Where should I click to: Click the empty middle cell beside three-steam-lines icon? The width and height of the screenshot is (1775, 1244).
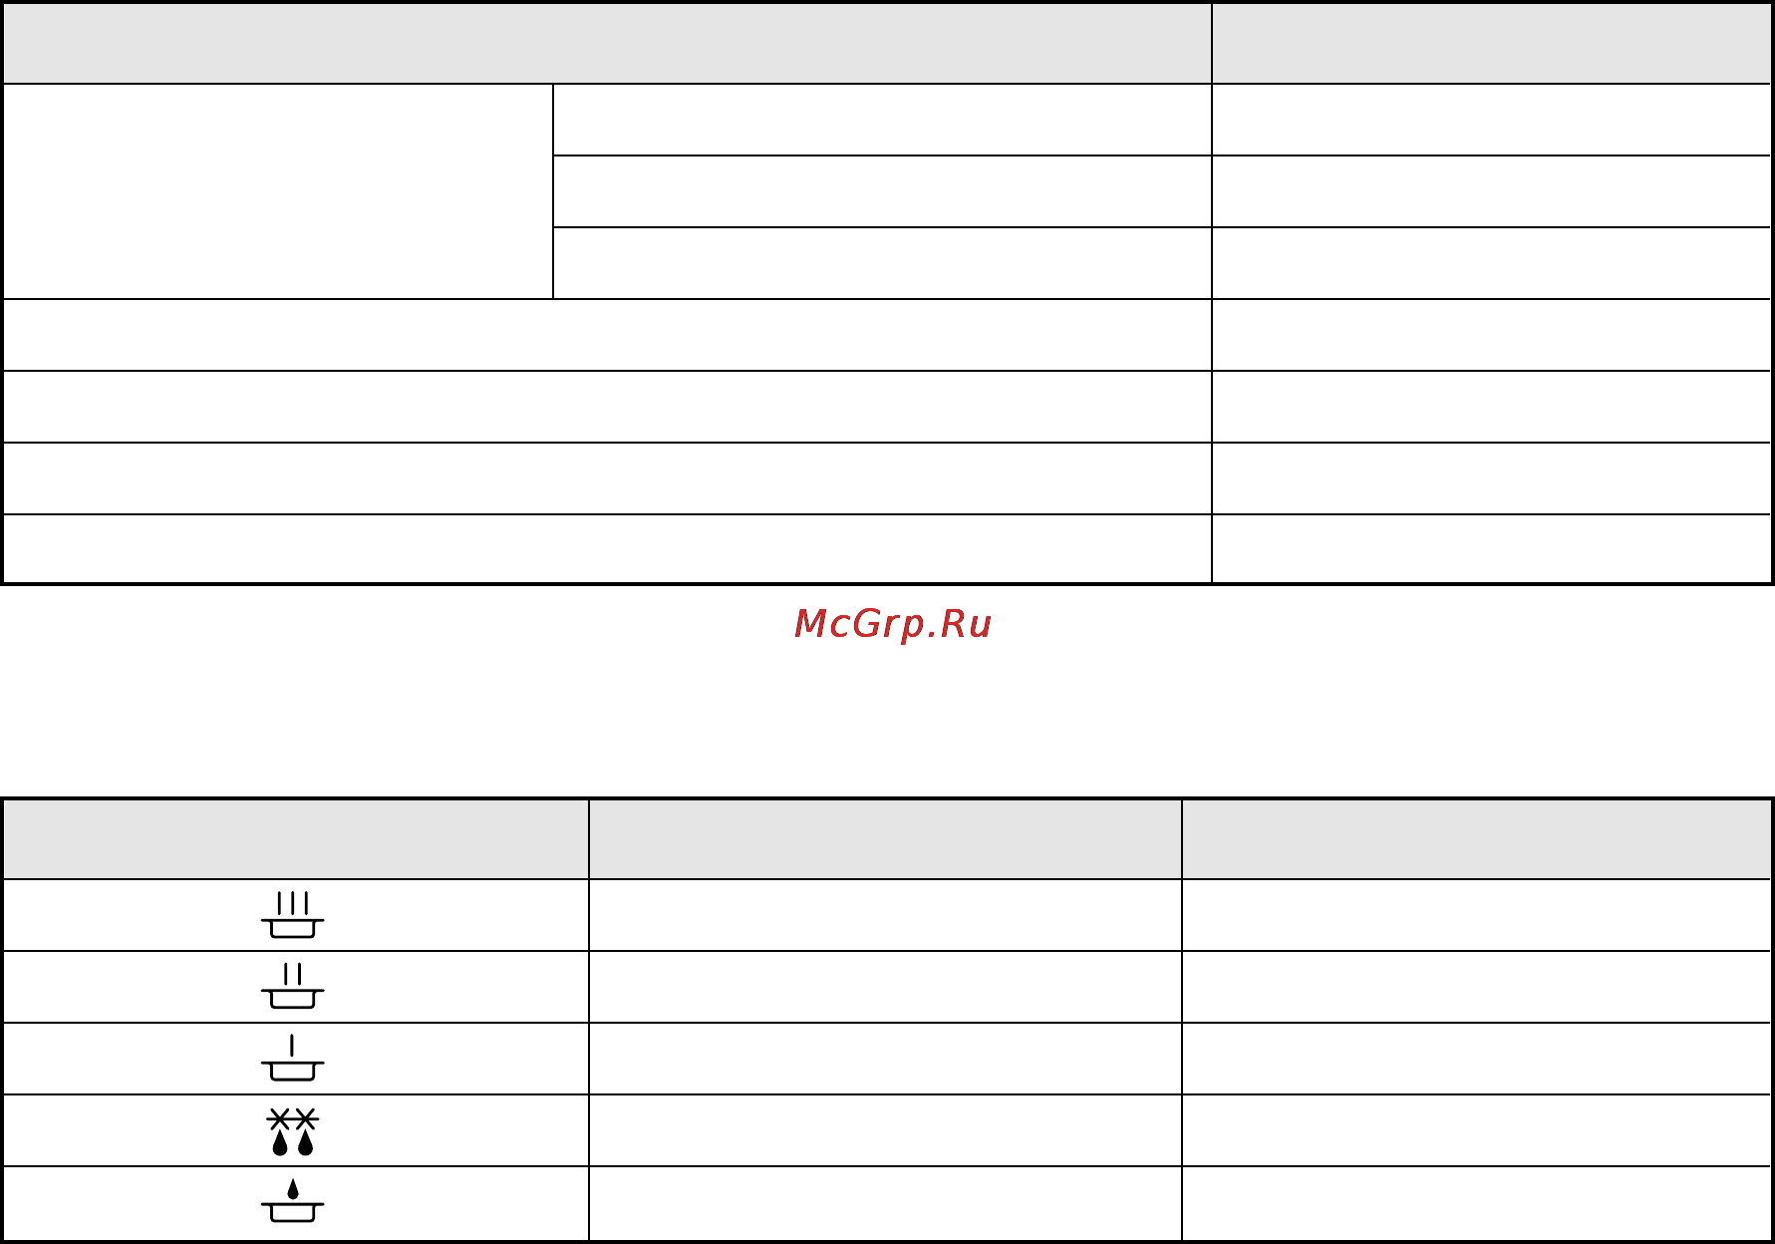885,915
